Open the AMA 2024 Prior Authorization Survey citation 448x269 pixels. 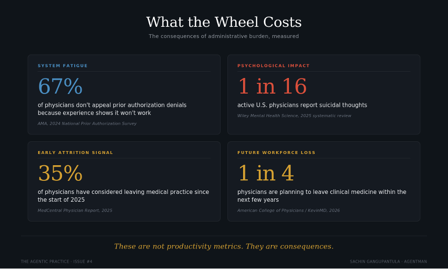point(87,124)
